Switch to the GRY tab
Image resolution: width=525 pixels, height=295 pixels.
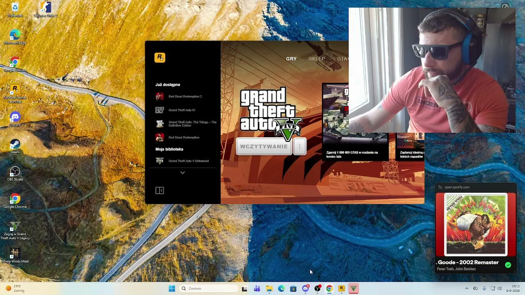point(291,59)
